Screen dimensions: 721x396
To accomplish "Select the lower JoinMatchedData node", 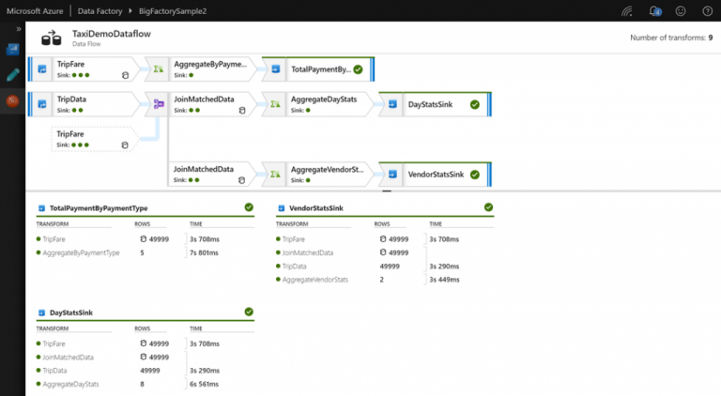I will [212, 175].
